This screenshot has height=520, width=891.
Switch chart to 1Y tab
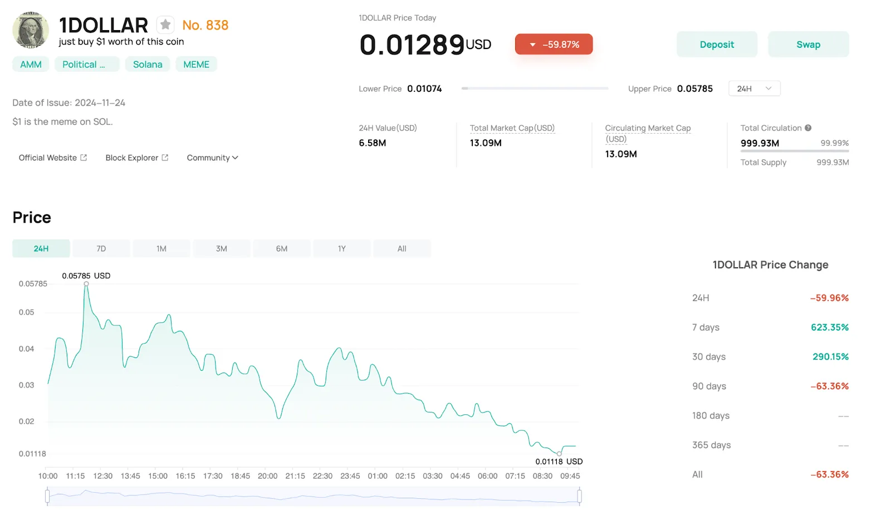click(x=342, y=249)
